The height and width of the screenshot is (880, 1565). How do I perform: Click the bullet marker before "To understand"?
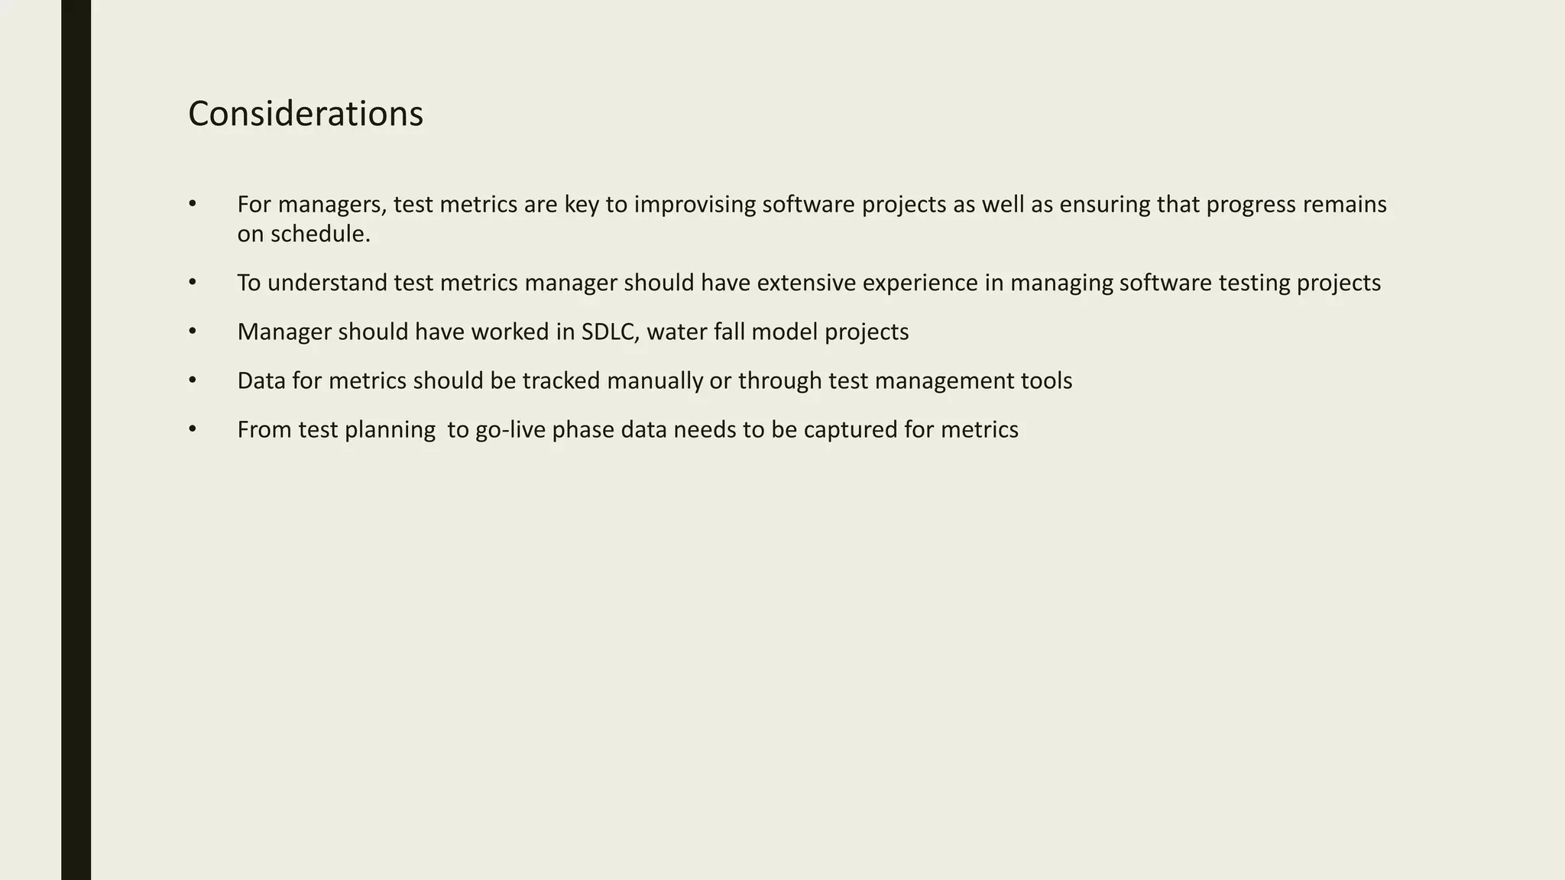(x=192, y=283)
